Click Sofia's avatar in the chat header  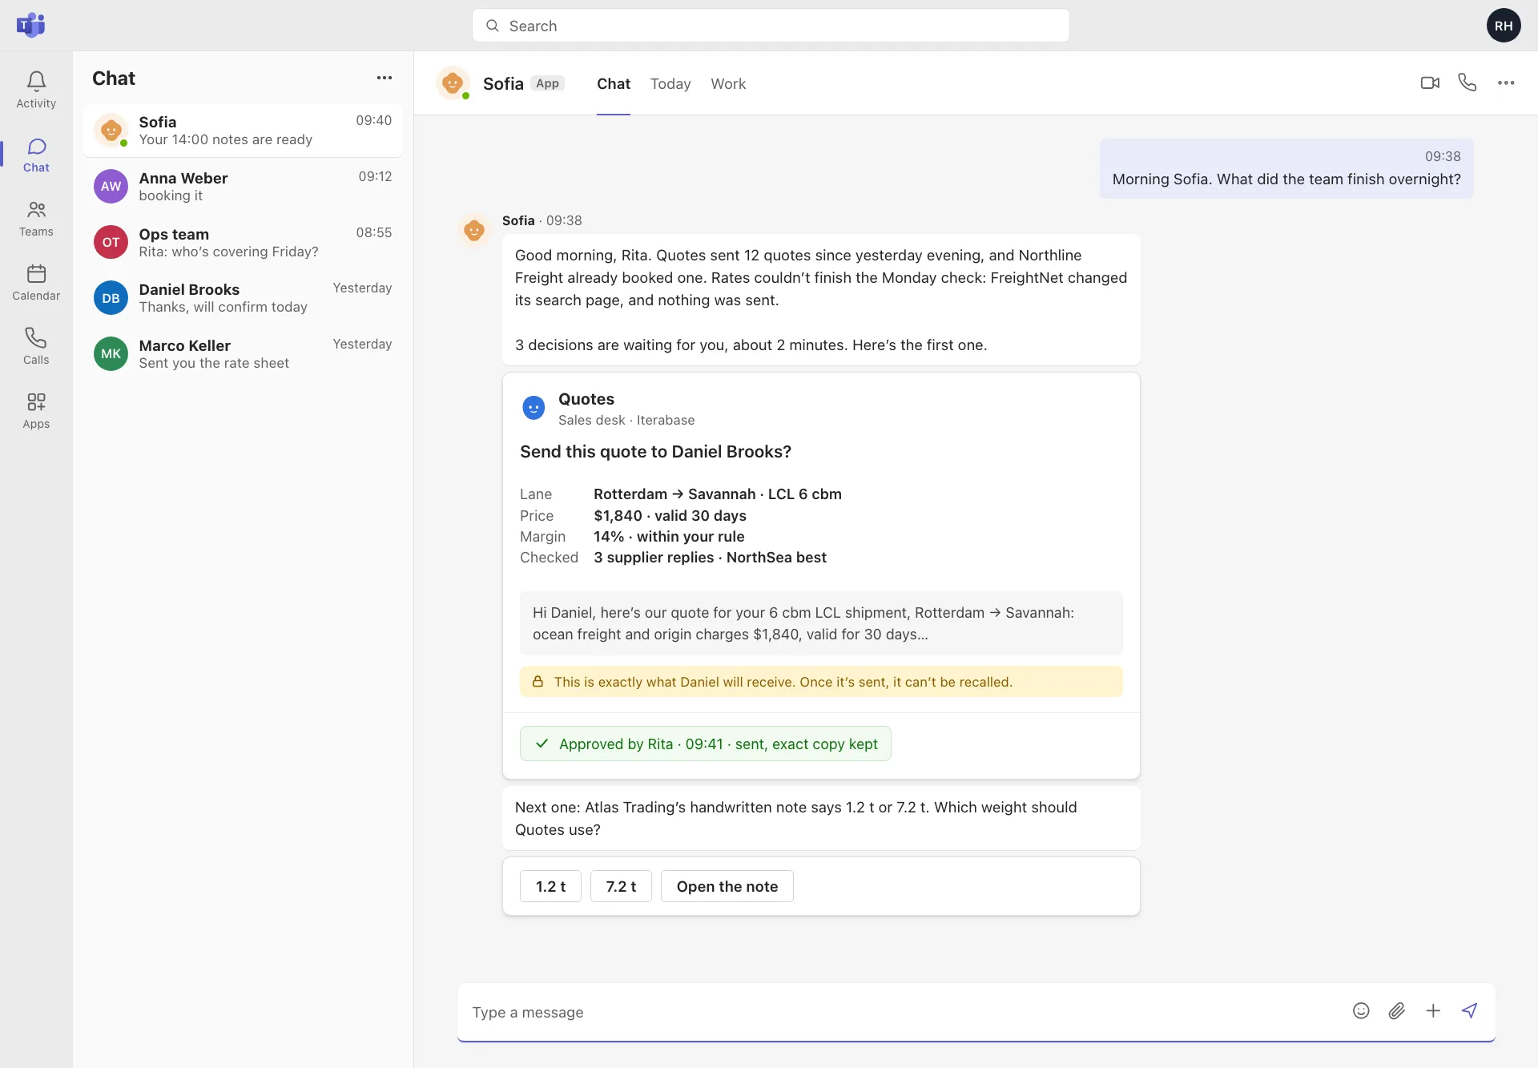click(453, 83)
